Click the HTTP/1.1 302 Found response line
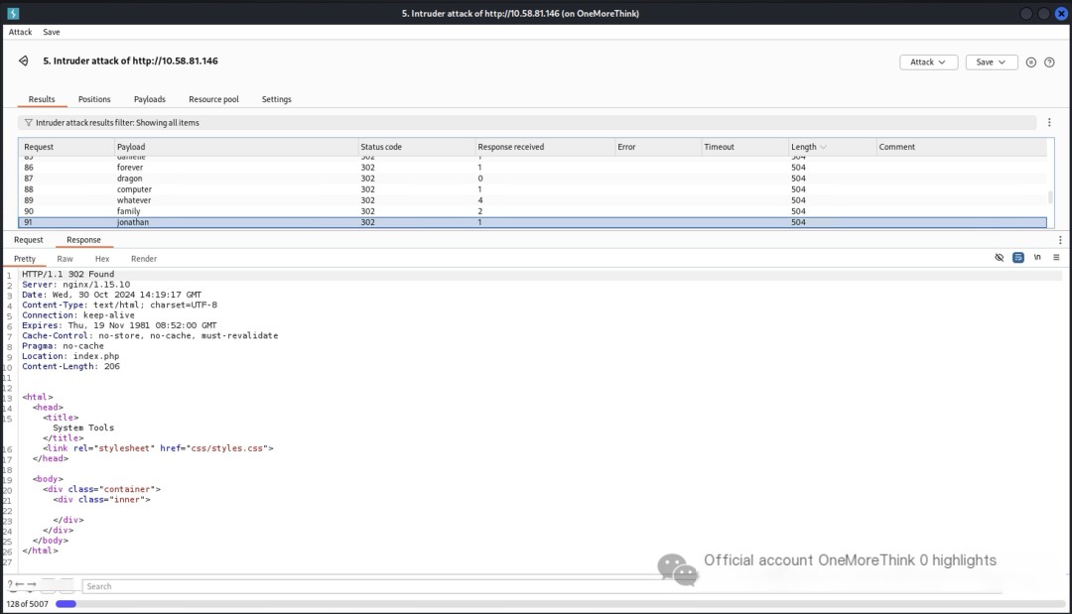Image resolution: width=1072 pixels, height=614 pixels. [x=67, y=274]
